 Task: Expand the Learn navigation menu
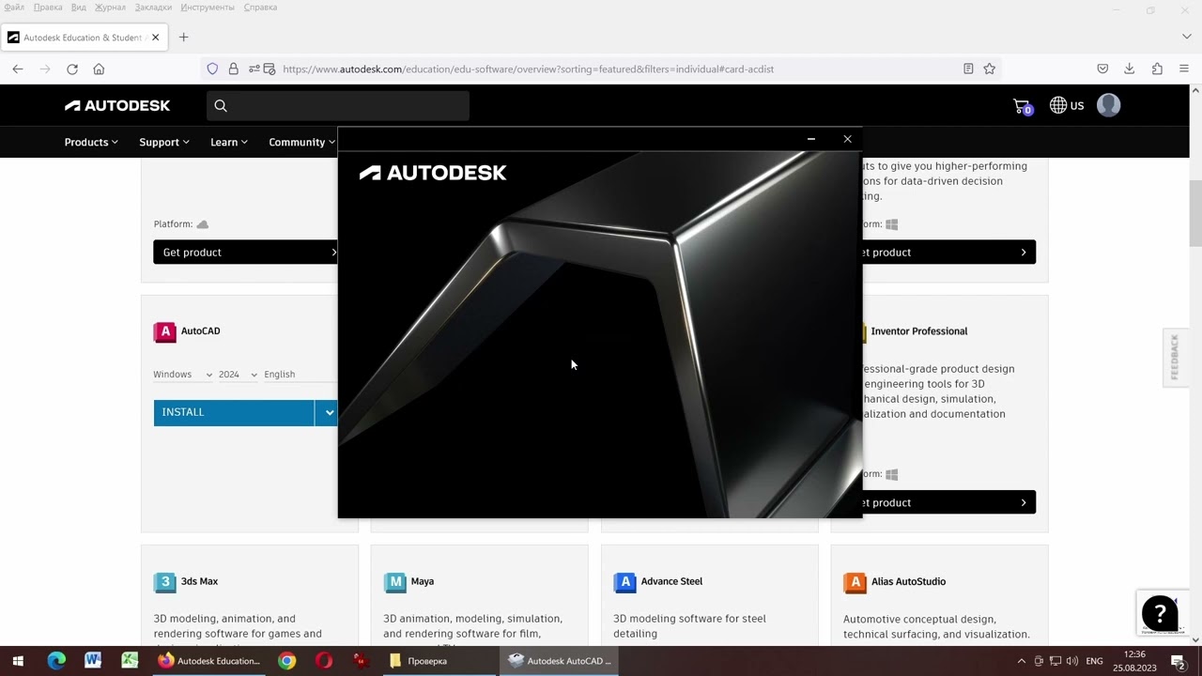229,142
